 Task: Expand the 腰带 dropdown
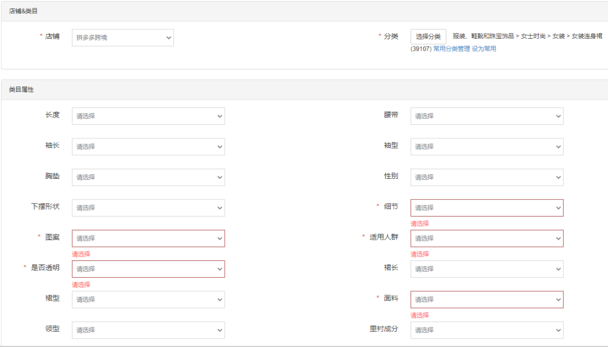[x=486, y=116]
